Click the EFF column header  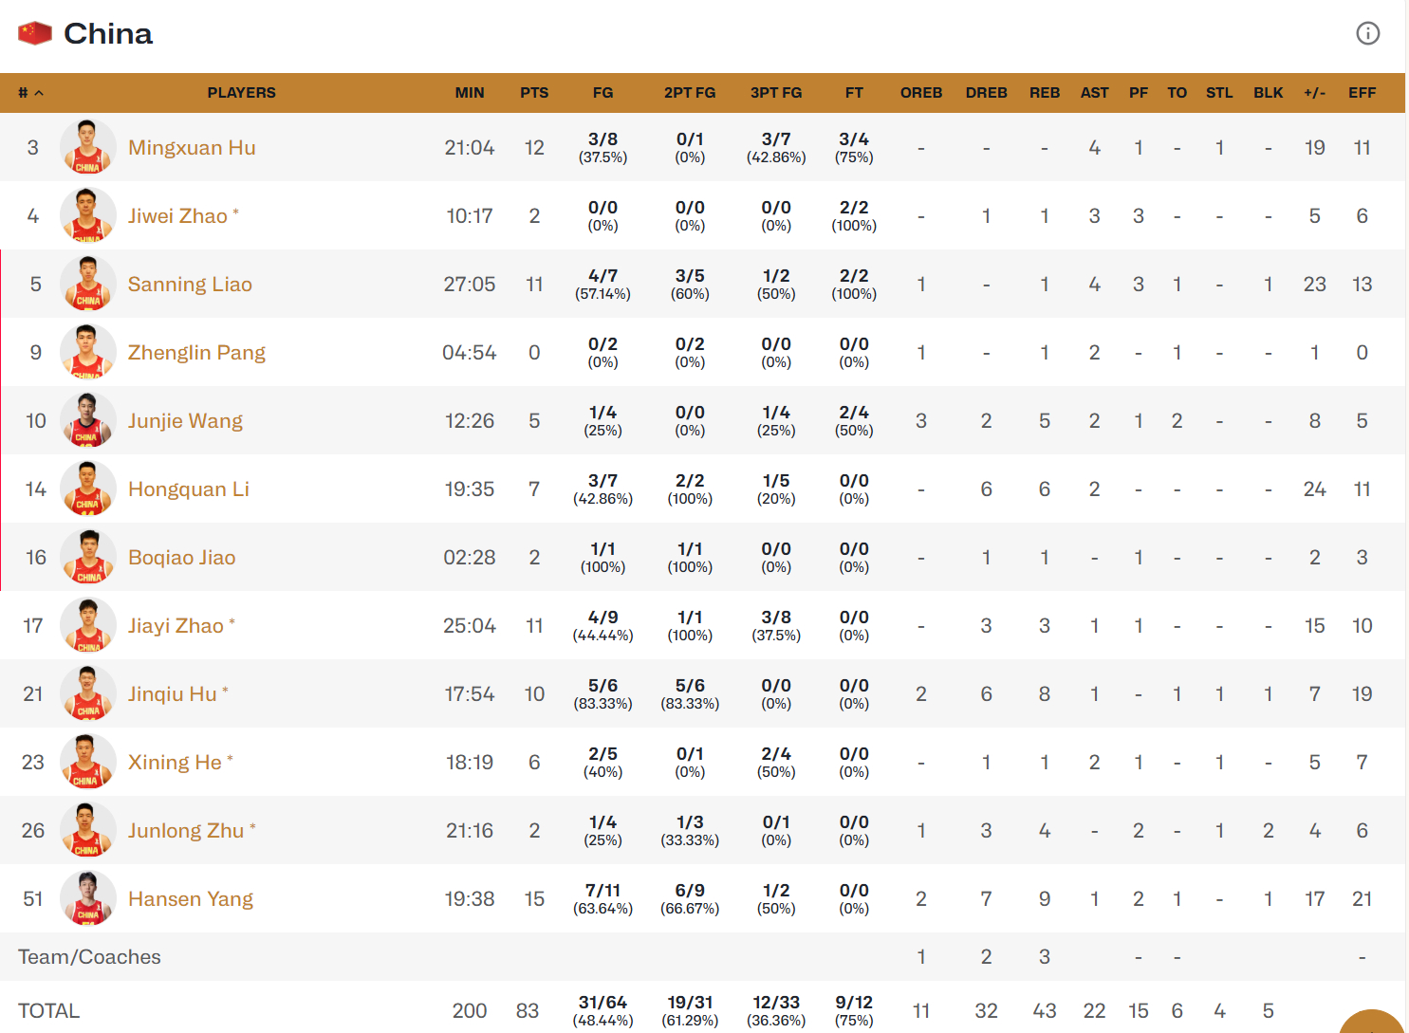[x=1362, y=93]
